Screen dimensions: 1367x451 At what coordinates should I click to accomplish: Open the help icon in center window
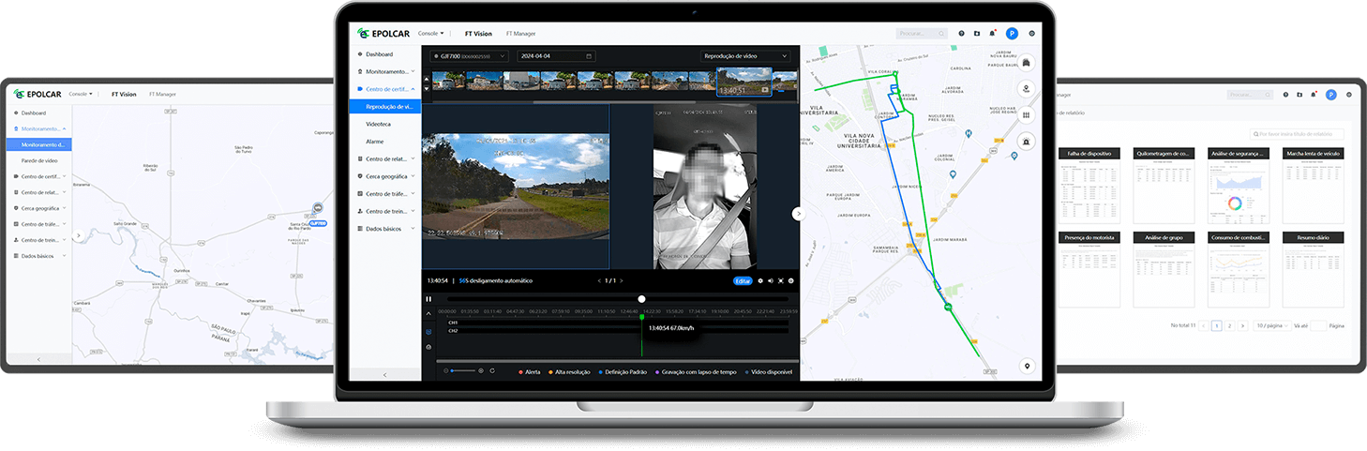961,34
